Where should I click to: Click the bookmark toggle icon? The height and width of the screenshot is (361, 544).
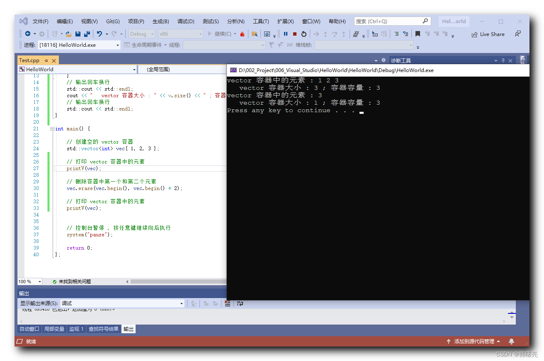point(418,34)
